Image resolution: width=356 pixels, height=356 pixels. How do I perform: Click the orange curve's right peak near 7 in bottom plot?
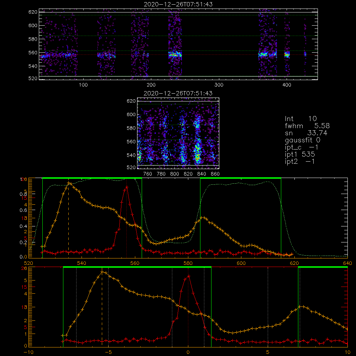pyautogui.click(x=302, y=307)
